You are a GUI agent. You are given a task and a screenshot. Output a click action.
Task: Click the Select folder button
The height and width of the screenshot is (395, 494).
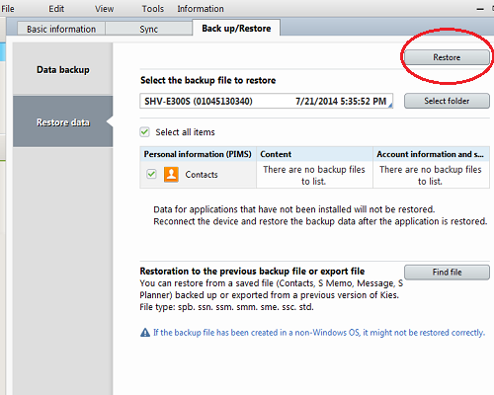tap(447, 101)
